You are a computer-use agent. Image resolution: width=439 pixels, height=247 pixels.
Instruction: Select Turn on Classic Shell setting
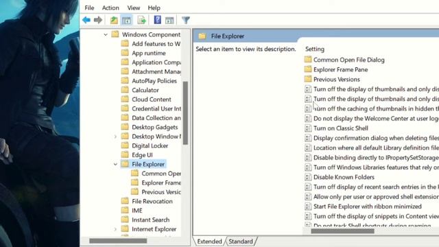[336, 128]
